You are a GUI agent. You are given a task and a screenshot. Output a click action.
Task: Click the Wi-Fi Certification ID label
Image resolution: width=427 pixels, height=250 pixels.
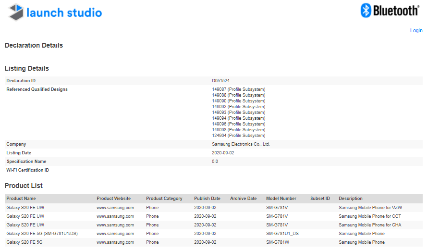[27, 170]
